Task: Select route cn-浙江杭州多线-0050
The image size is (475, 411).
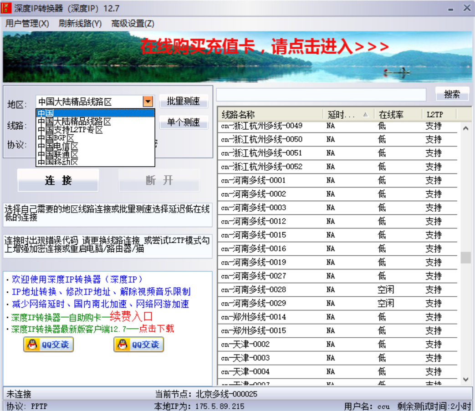Action: coord(337,139)
